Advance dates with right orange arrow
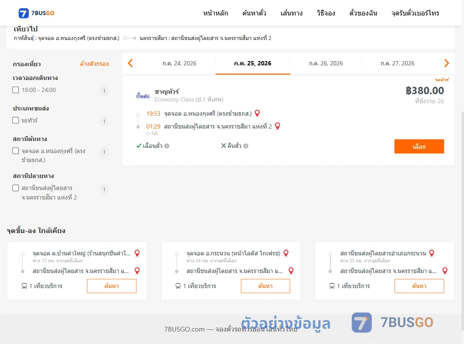 (446, 63)
